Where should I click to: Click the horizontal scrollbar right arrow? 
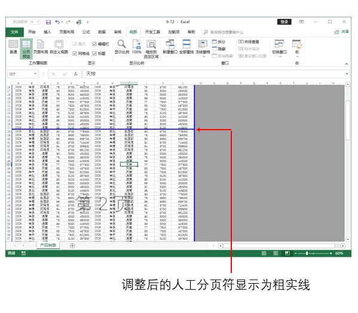[x=343, y=246]
